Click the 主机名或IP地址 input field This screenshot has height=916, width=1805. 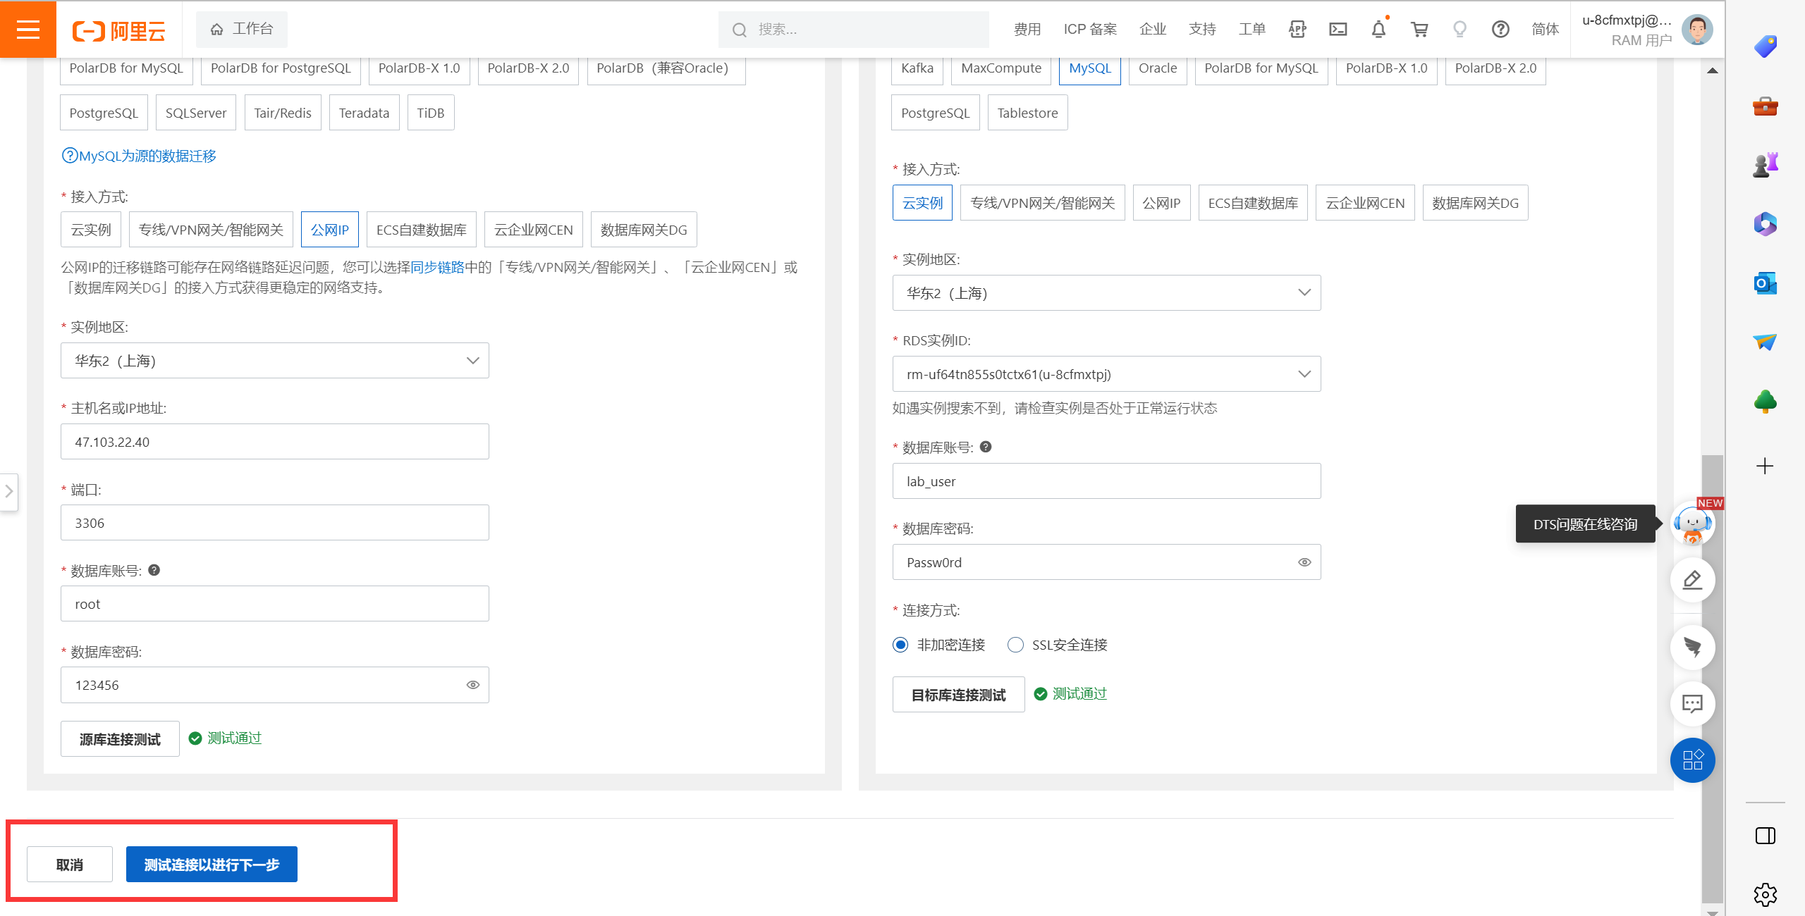[x=275, y=442]
